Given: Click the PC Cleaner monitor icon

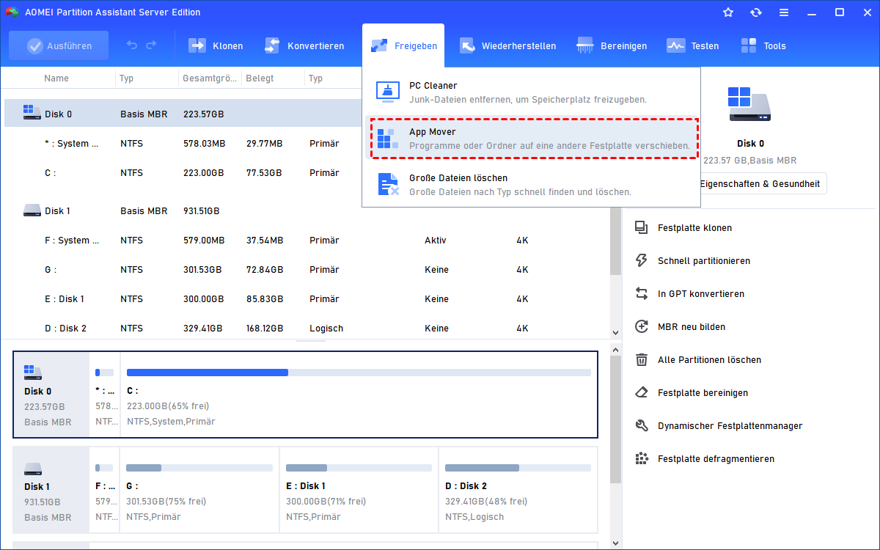Looking at the screenshot, I should (x=388, y=92).
